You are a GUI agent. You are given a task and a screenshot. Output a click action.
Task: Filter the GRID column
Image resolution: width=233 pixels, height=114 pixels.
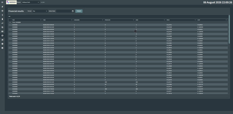[x=164, y=20]
